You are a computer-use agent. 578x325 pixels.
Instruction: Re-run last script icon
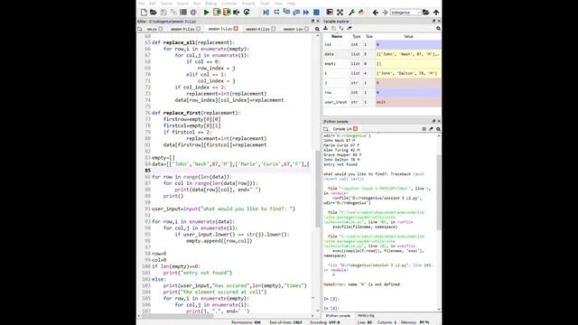[247, 13]
